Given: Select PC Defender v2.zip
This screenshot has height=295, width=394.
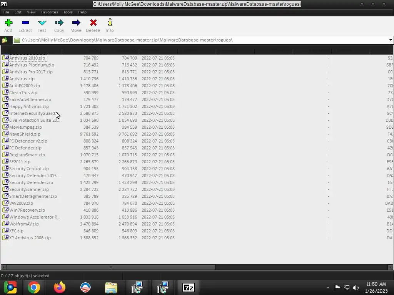Looking at the screenshot, I should pos(28,141).
